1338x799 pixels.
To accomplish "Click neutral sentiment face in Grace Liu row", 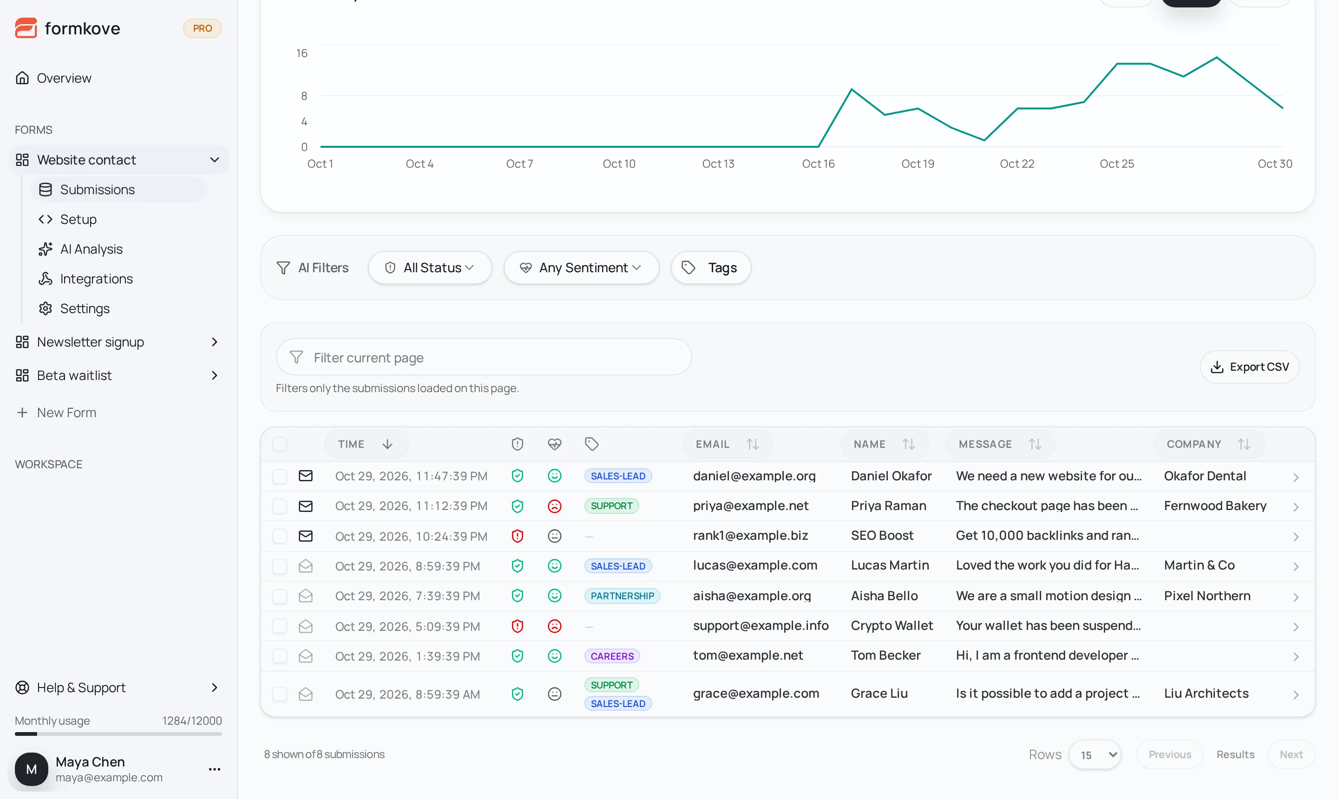I will click(555, 694).
